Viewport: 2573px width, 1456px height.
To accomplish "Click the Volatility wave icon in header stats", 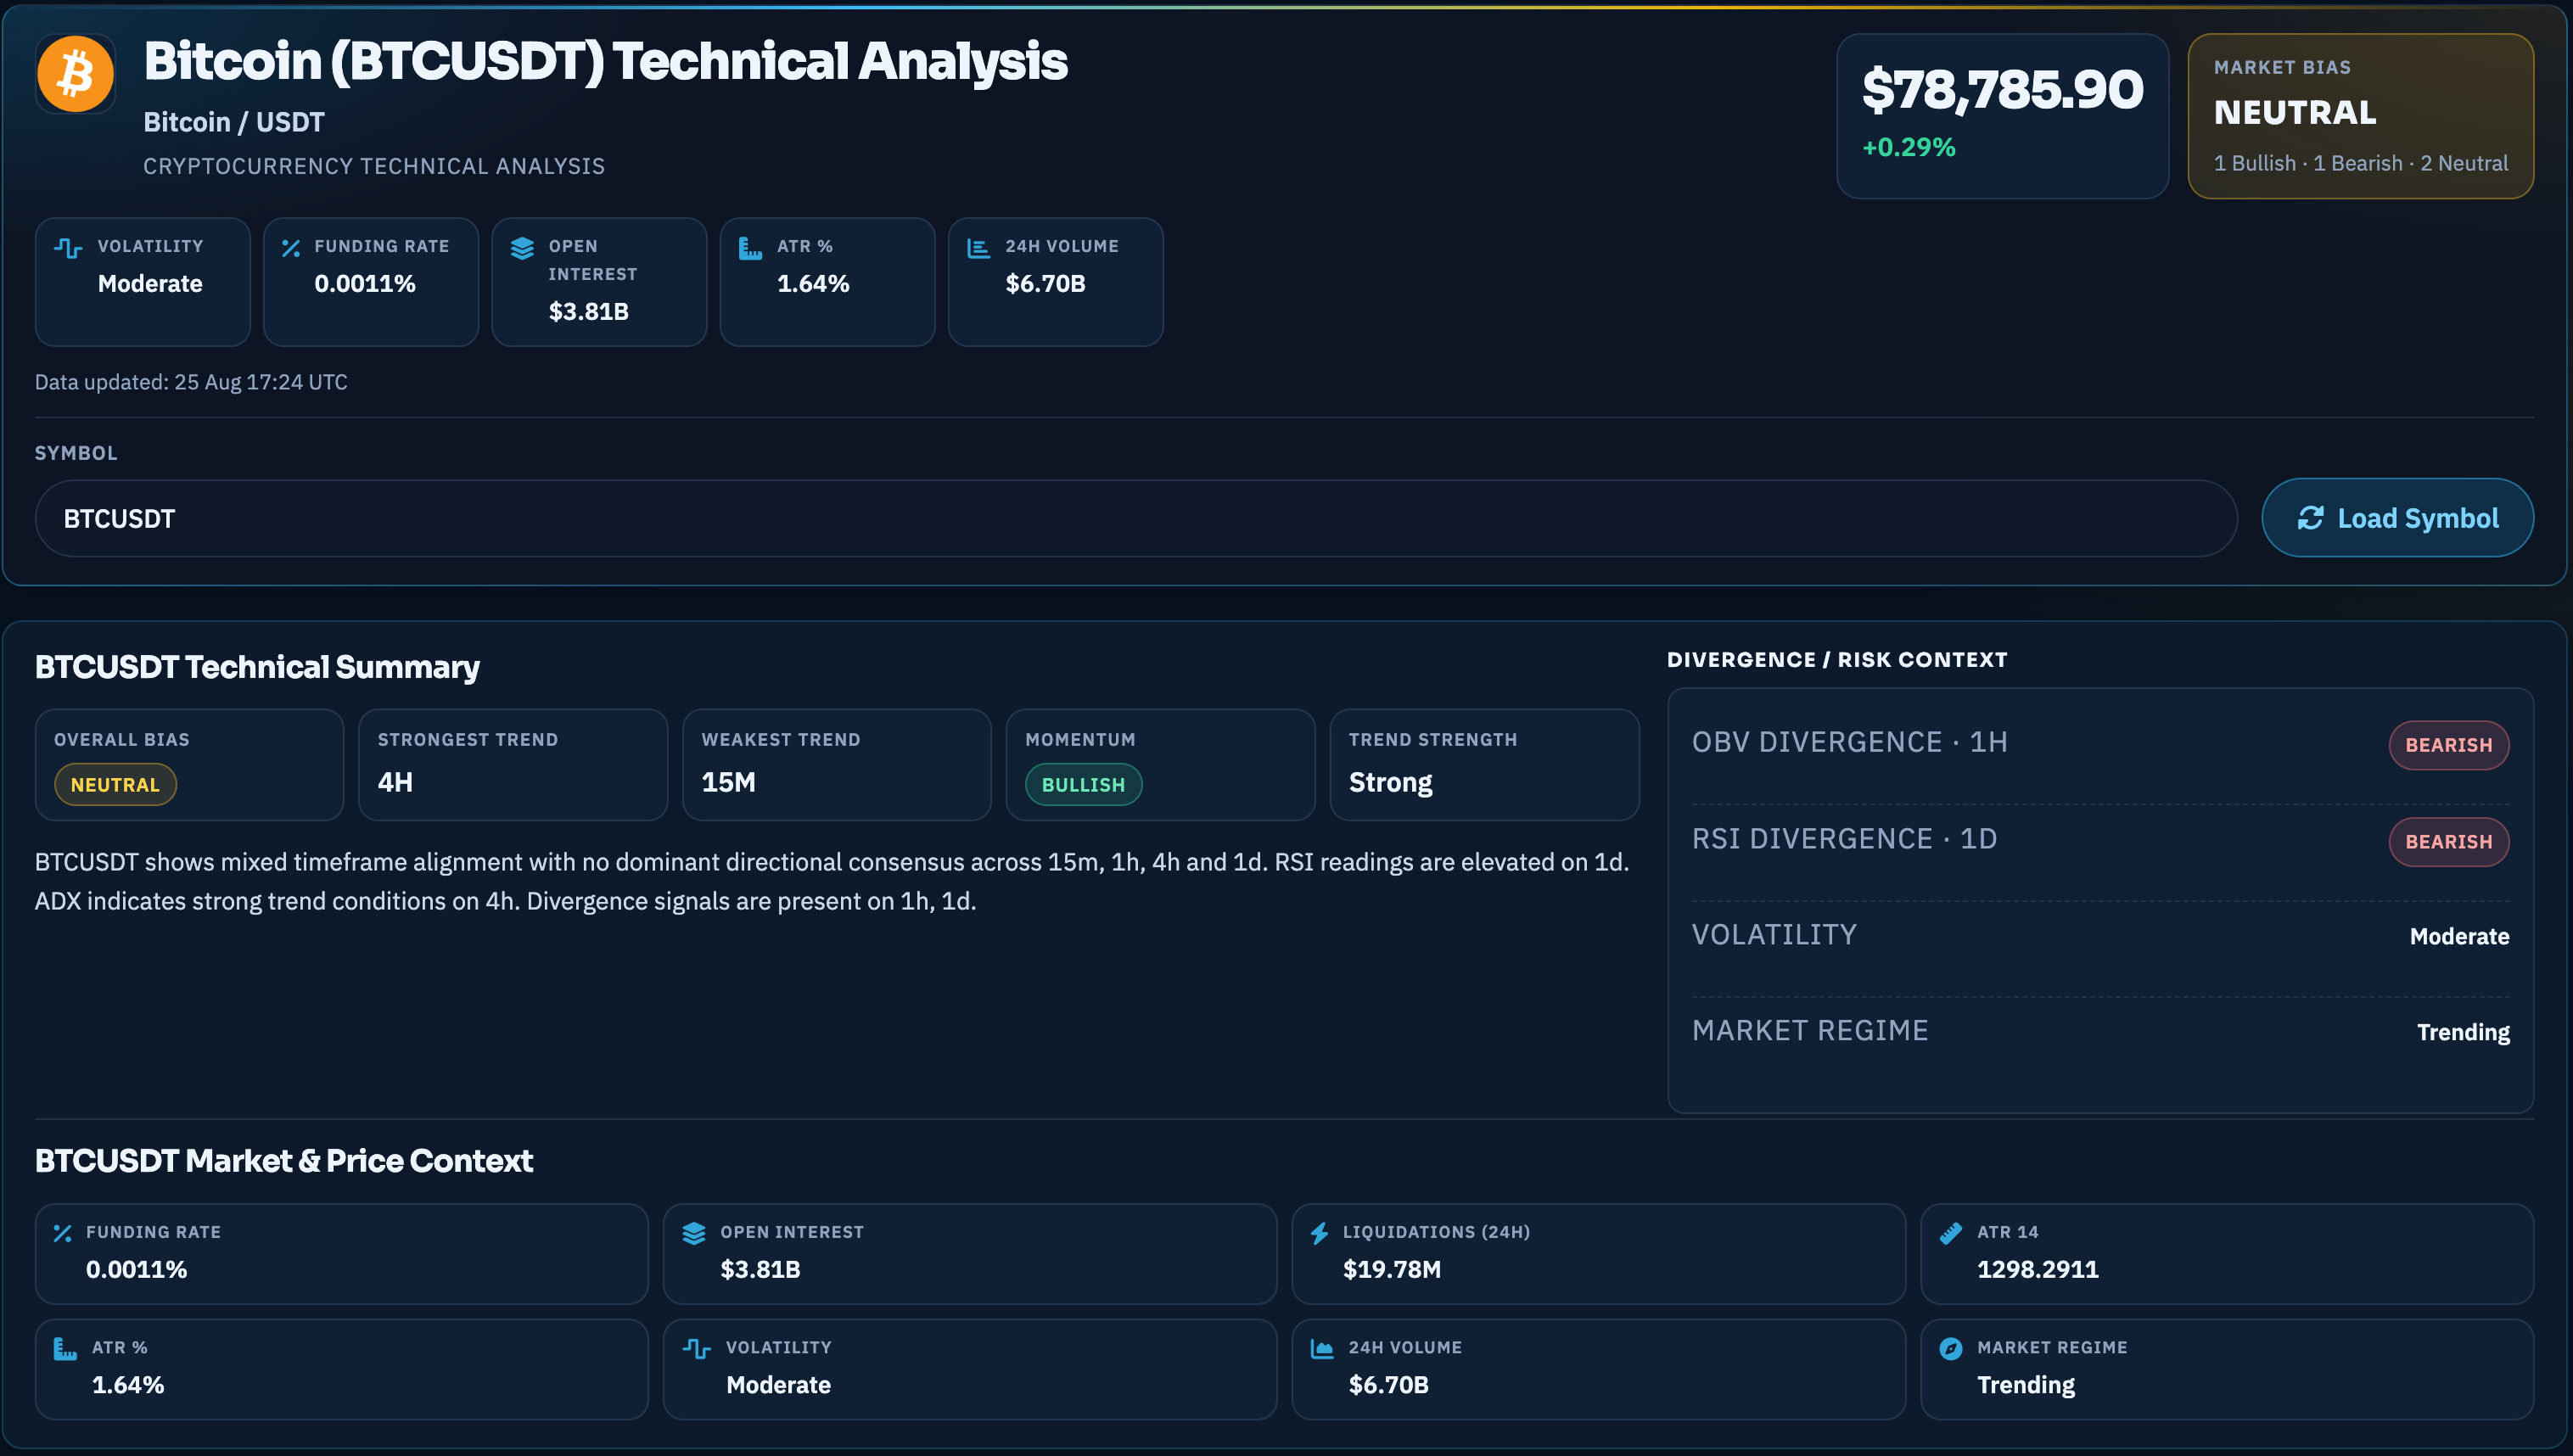I will click(x=68, y=248).
